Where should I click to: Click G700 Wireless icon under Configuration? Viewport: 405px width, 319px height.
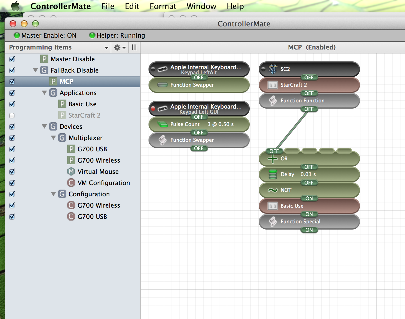[x=71, y=205]
